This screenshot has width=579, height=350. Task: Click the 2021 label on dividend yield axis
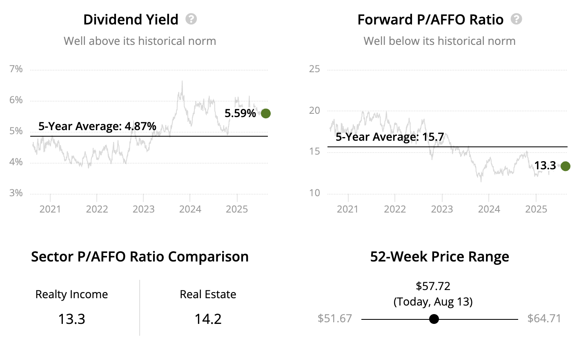(x=50, y=209)
